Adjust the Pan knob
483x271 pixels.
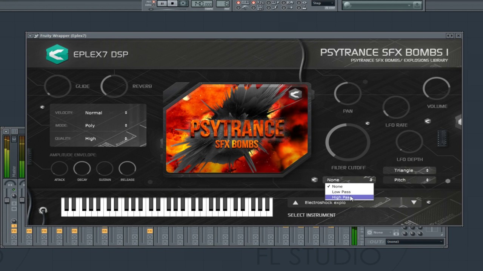(348, 93)
